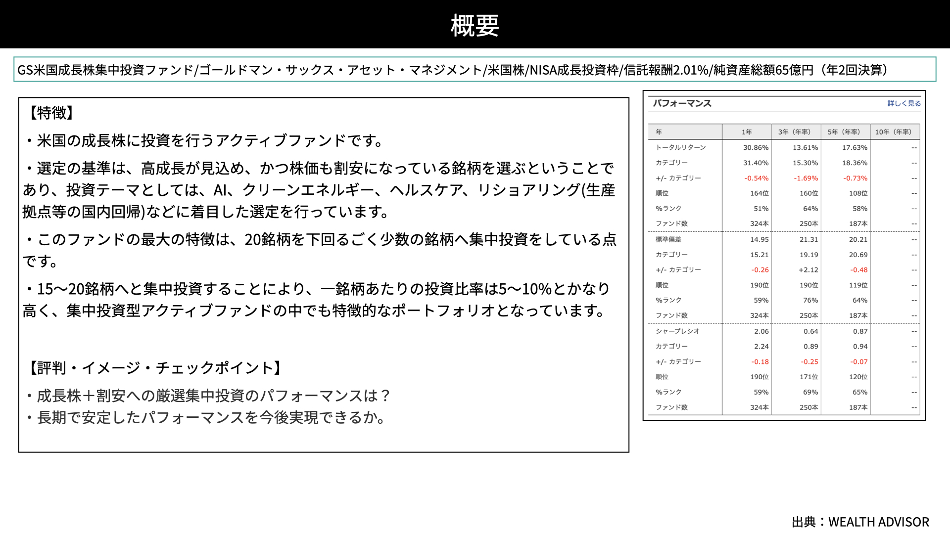Click the red -0.18 Sharpe difference value
Image resolution: width=950 pixels, height=534 pixels.
tap(760, 362)
